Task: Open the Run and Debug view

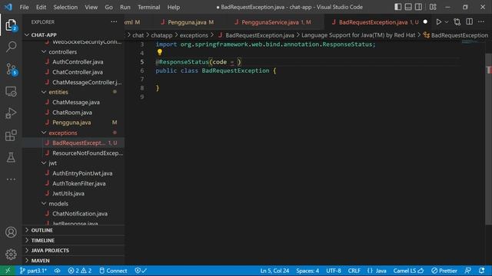Action: (x=11, y=113)
